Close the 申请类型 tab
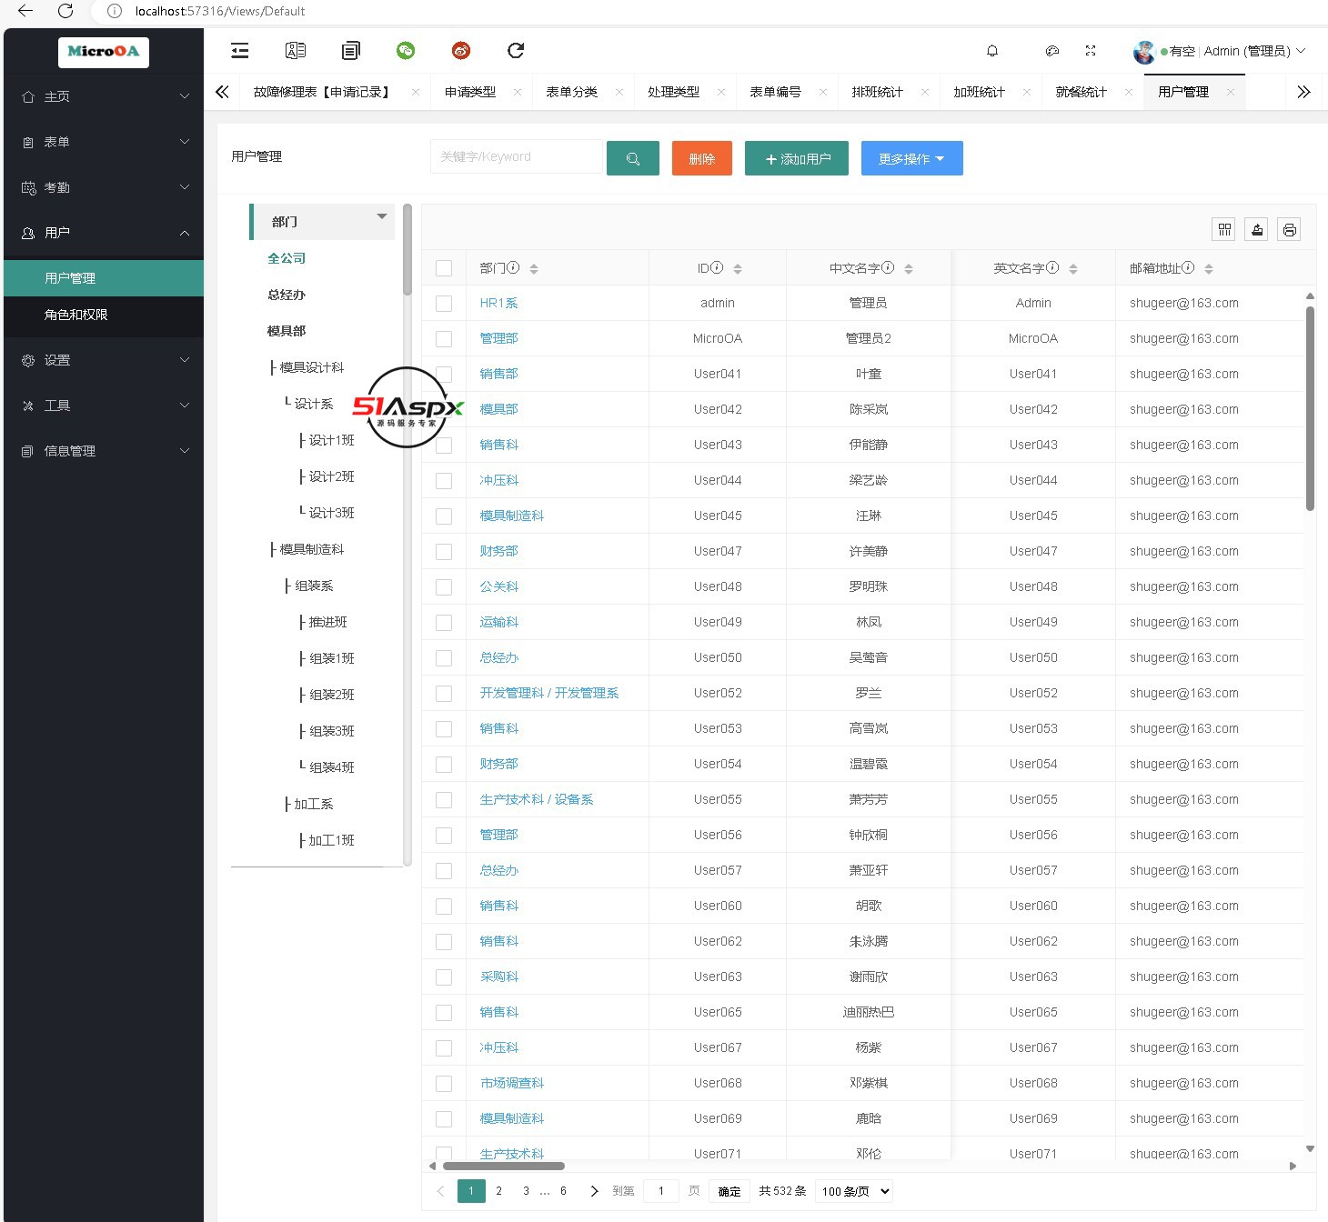 pyautogui.click(x=518, y=92)
